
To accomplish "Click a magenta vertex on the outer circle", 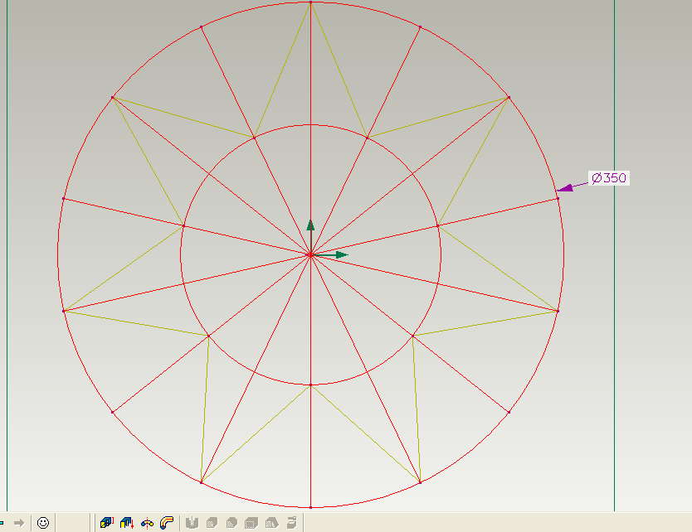I will click(110, 98).
